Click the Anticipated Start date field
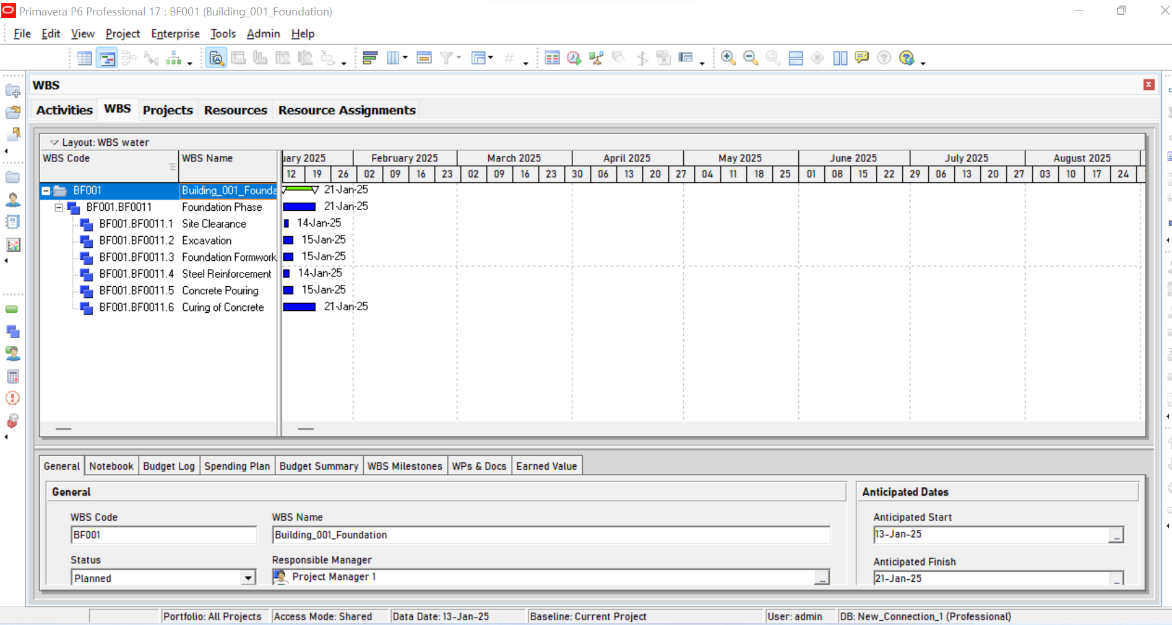 [991, 534]
